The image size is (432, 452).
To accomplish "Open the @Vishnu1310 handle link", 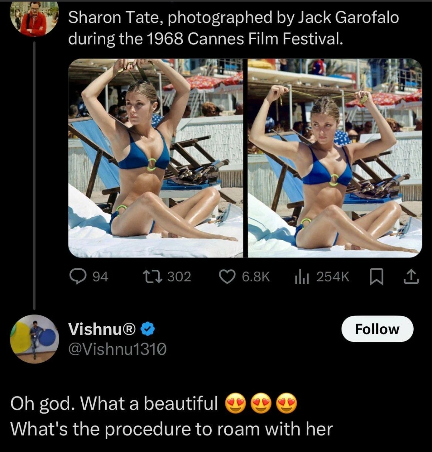I will tap(117, 349).
